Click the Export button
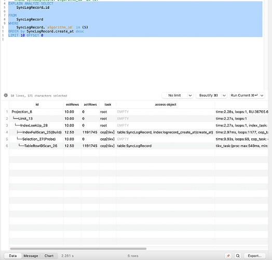The height and width of the screenshot is (260, 272). point(255,256)
